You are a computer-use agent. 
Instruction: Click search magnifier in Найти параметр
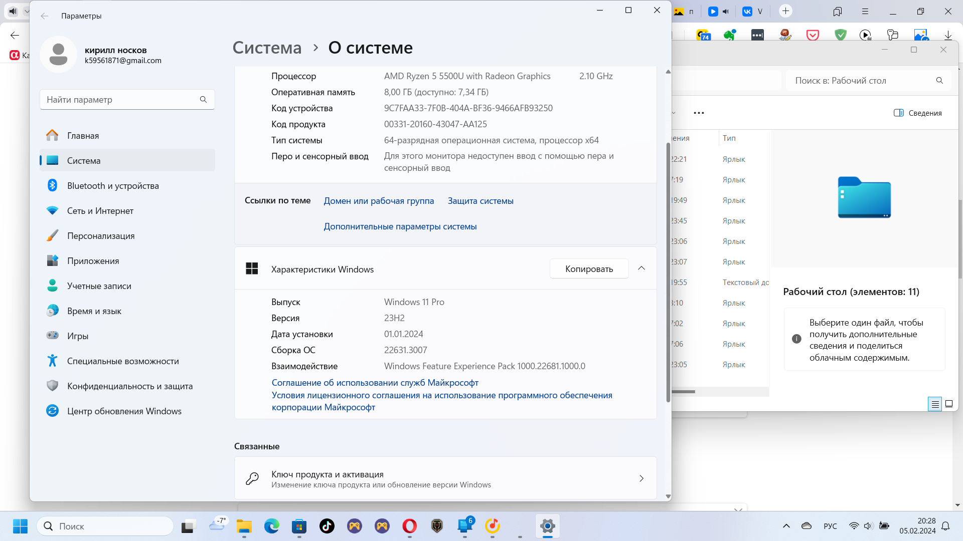pyautogui.click(x=203, y=100)
